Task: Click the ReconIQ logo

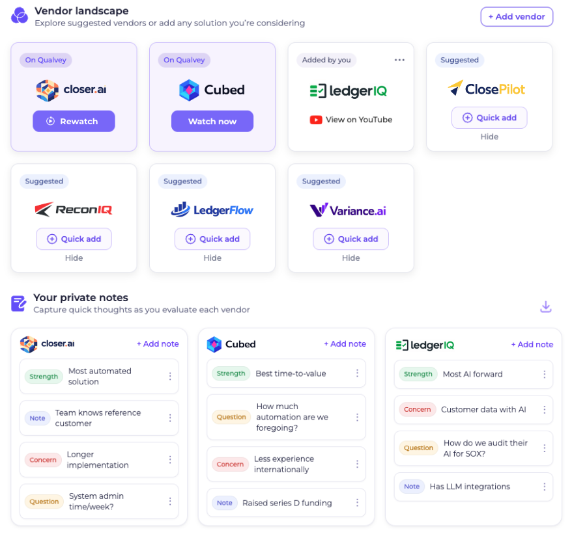Action: [x=74, y=209]
